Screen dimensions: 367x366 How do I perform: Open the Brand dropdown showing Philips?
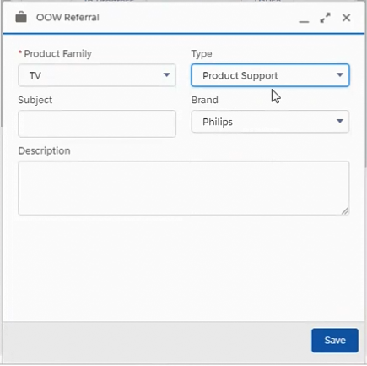[x=270, y=122]
